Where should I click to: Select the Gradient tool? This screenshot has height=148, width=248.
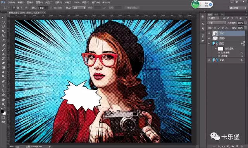[3, 67]
